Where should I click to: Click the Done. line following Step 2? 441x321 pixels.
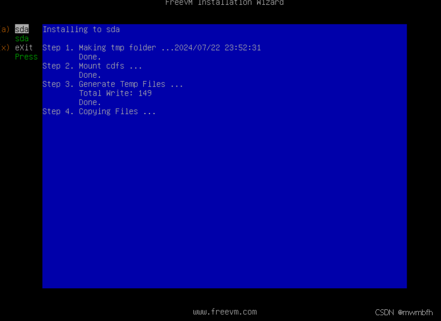(x=90, y=75)
